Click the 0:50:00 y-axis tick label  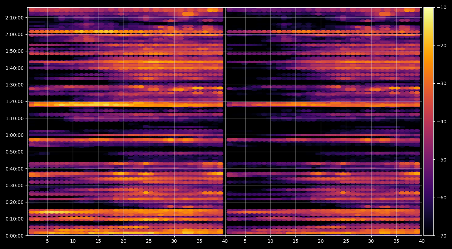pyautogui.click(x=14, y=152)
